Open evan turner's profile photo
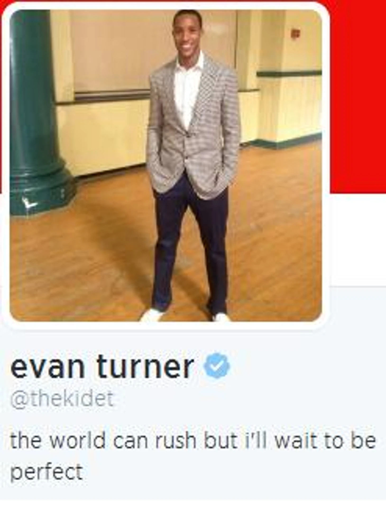This screenshot has height=517, width=386. (x=166, y=166)
